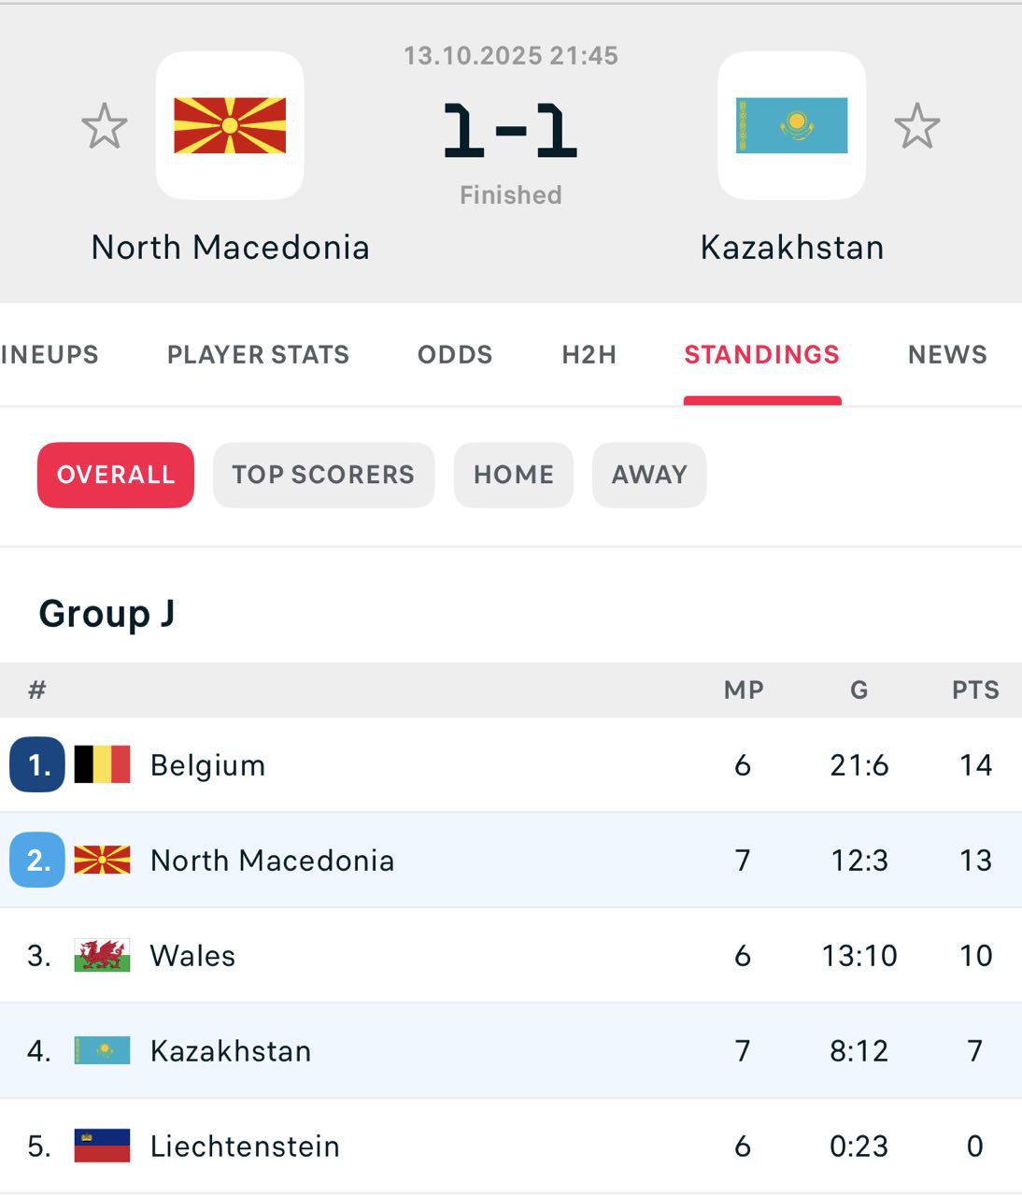The width and height of the screenshot is (1022, 1196).
Task: Open the Player Stats tab
Action: (x=258, y=355)
